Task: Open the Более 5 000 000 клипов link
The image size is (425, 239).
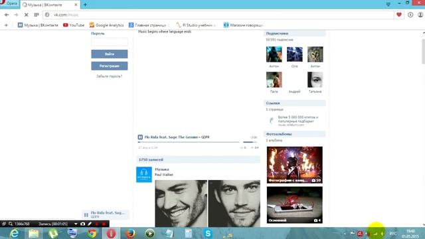Action: coord(298,119)
